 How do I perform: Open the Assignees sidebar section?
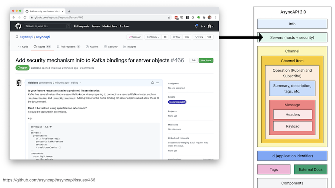click(x=173, y=84)
